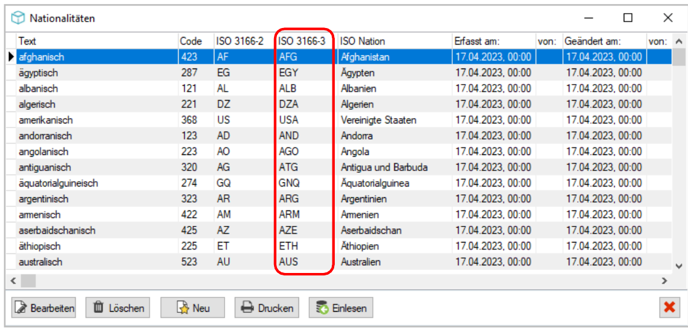Click the cell 'Andorra'
This screenshot has width=688, height=329.
(395, 136)
